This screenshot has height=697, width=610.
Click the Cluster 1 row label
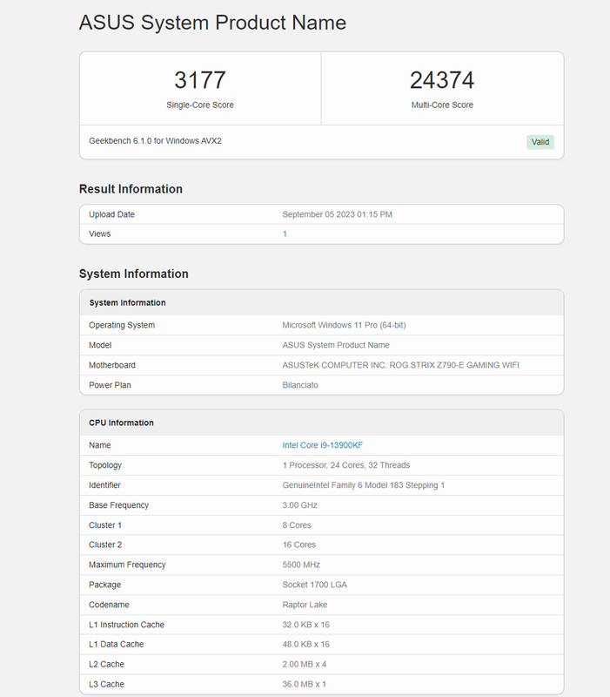click(x=104, y=525)
